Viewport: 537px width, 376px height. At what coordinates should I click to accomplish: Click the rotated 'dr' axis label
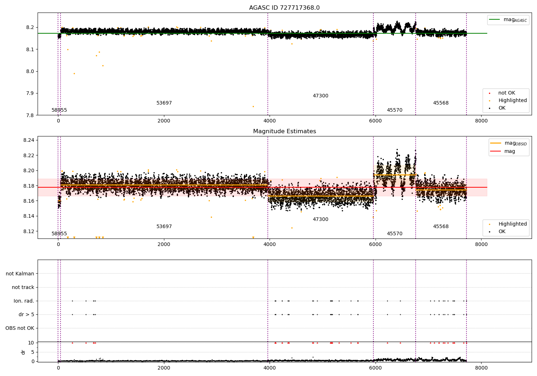pos(23,352)
